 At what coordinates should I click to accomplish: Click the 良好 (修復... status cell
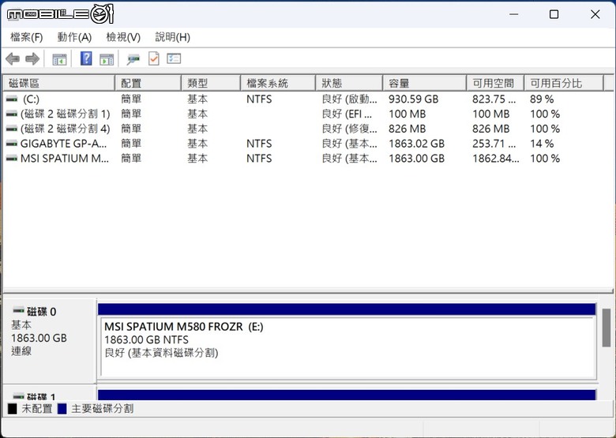(349, 129)
